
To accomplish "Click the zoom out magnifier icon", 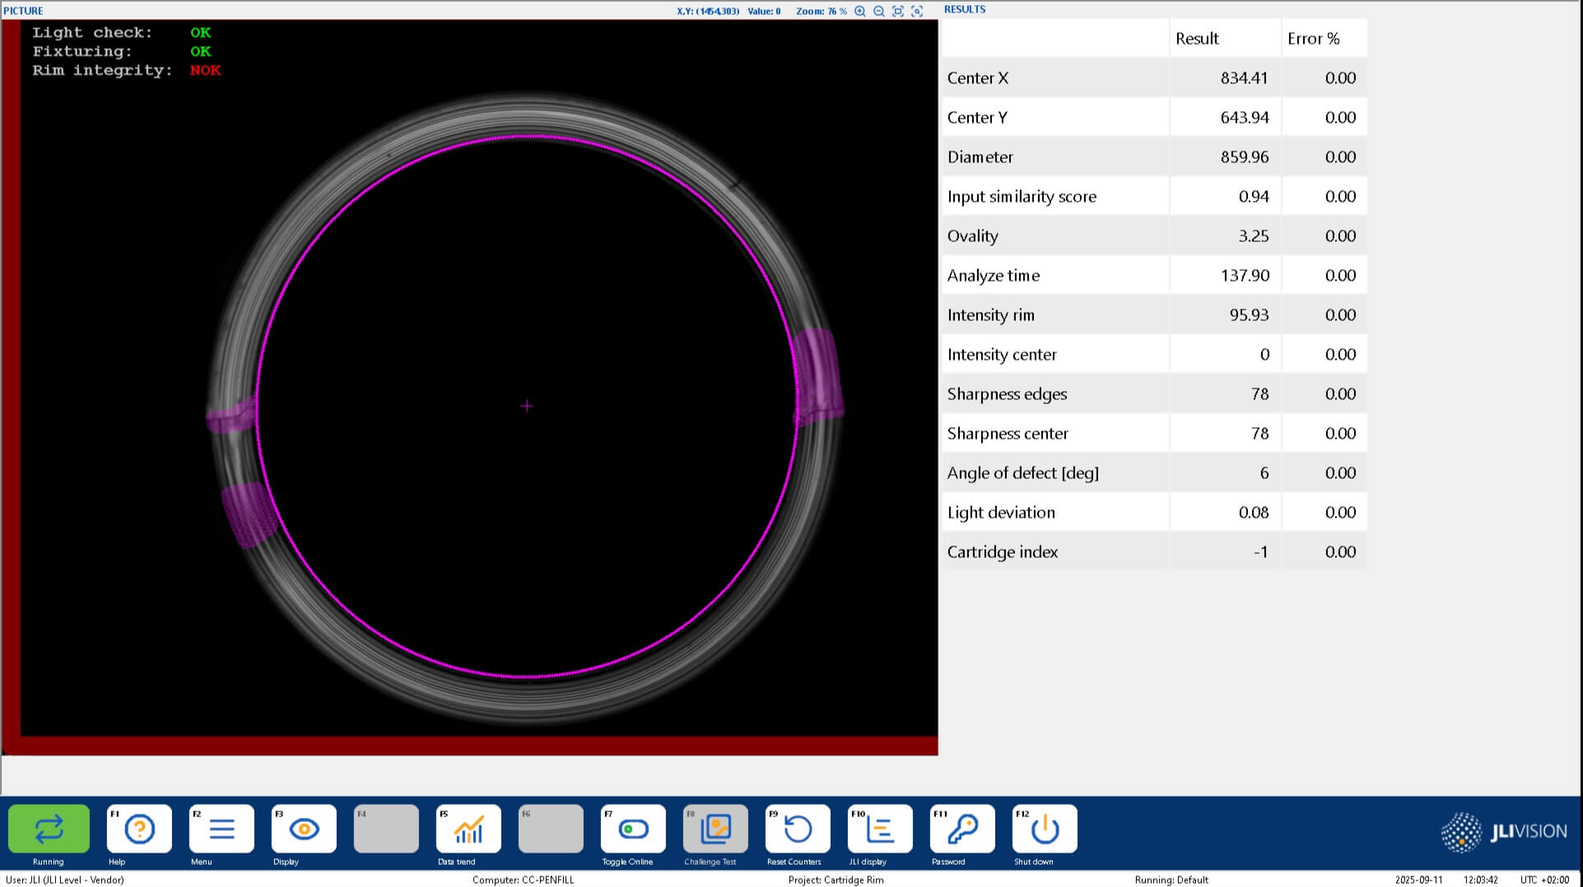I will [878, 11].
